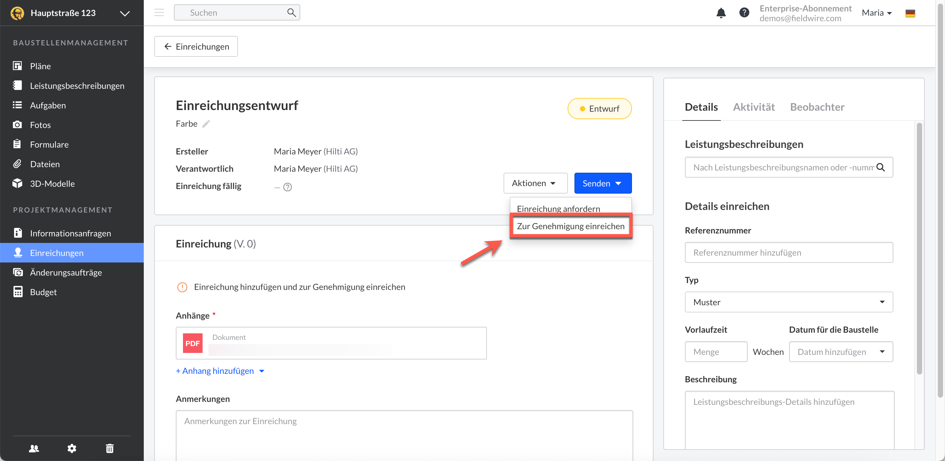Go back to Einreichungen list
This screenshot has width=945, height=461.
pyautogui.click(x=196, y=47)
